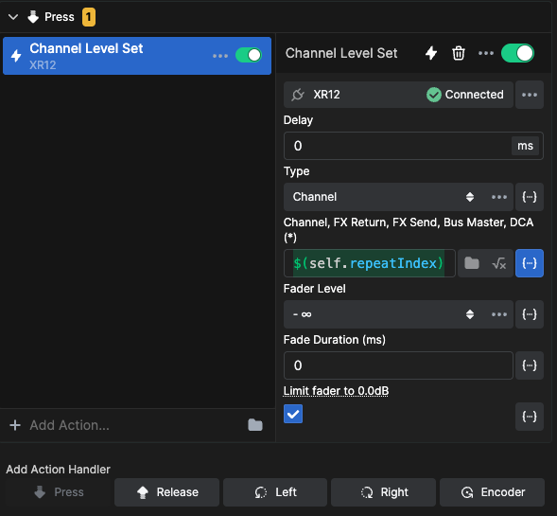Image resolution: width=557 pixels, height=516 pixels.
Task: Click the Fade Duration input field
Action: 398,365
